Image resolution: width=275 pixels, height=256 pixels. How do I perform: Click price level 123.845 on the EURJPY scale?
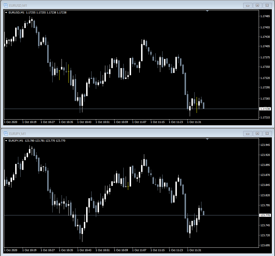click(x=265, y=185)
